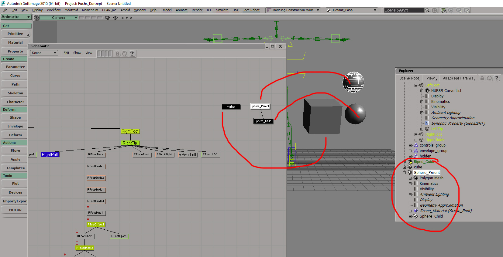Click the refresh icon in Schematic toolbar
The height and width of the screenshot is (257, 503).
125,54
